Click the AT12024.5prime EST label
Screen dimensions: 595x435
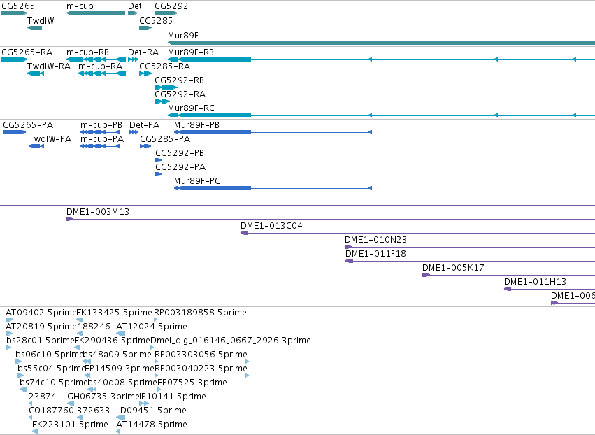point(152,327)
